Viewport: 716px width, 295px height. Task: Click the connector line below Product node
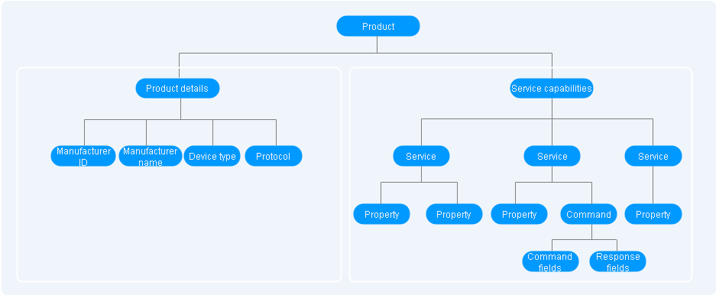377,44
